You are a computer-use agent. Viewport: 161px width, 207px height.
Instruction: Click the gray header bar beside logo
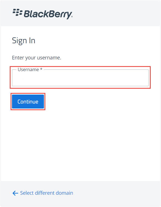116,14
